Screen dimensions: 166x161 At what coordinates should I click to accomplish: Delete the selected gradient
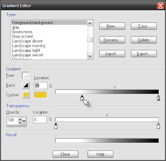point(144,40)
